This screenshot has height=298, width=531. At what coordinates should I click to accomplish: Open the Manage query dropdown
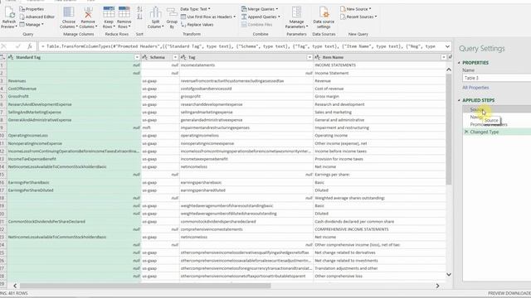(x=32, y=24)
